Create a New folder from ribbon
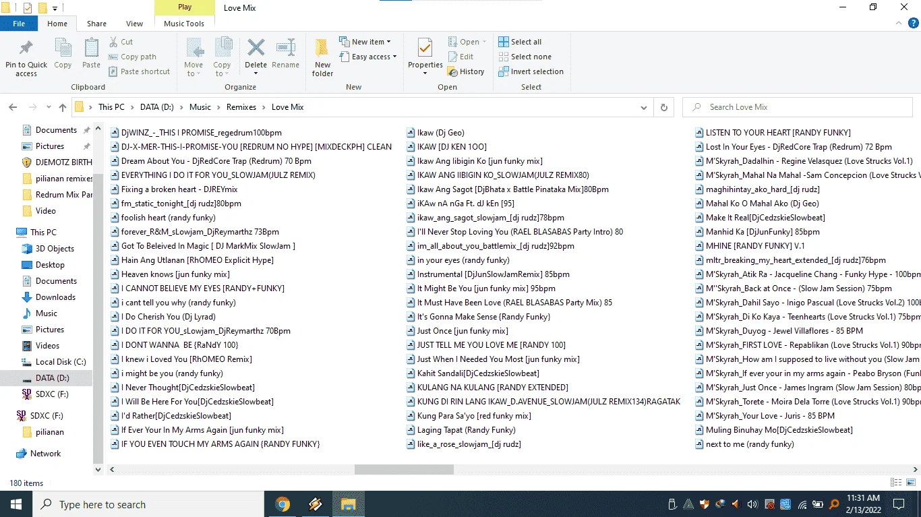Image resolution: width=921 pixels, height=517 pixels. (x=322, y=57)
